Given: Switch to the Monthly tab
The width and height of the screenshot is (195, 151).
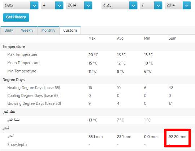Looking at the screenshot, I should pyautogui.click(x=48, y=30).
